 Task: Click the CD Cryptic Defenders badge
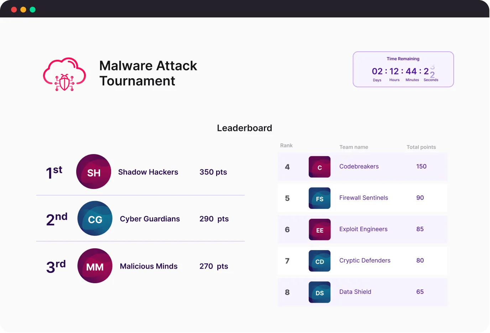coord(319,261)
